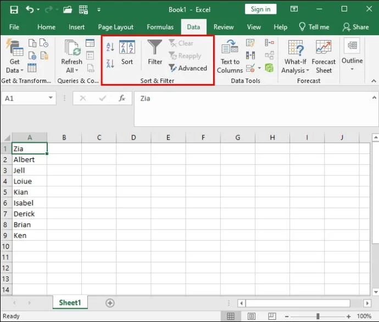The width and height of the screenshot is (379, 322).
Task: Open the Undo history dropdown arrow
Action: pos(38,10)
